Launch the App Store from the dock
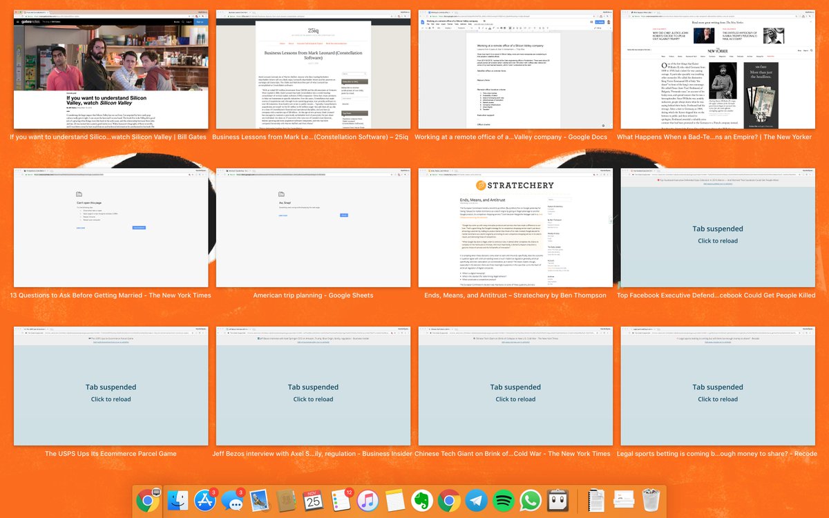Image resolution: width=829 pixels, height=518 pixels. [204, 500]
